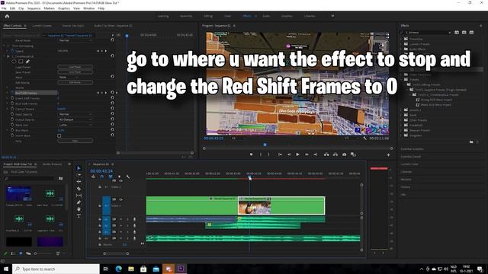This screenshot has width=488, height=274.
Task: Open the Sequence menu
Action: 34,8
